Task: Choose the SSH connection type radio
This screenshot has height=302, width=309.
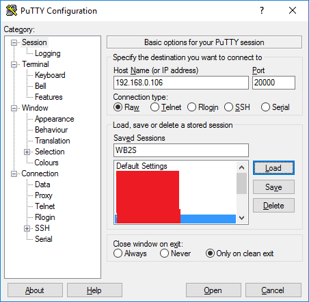Action: [x=237, y=107]
